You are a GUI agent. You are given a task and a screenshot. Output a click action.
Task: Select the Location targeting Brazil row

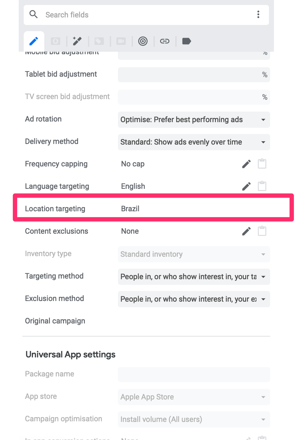[153, 208]
